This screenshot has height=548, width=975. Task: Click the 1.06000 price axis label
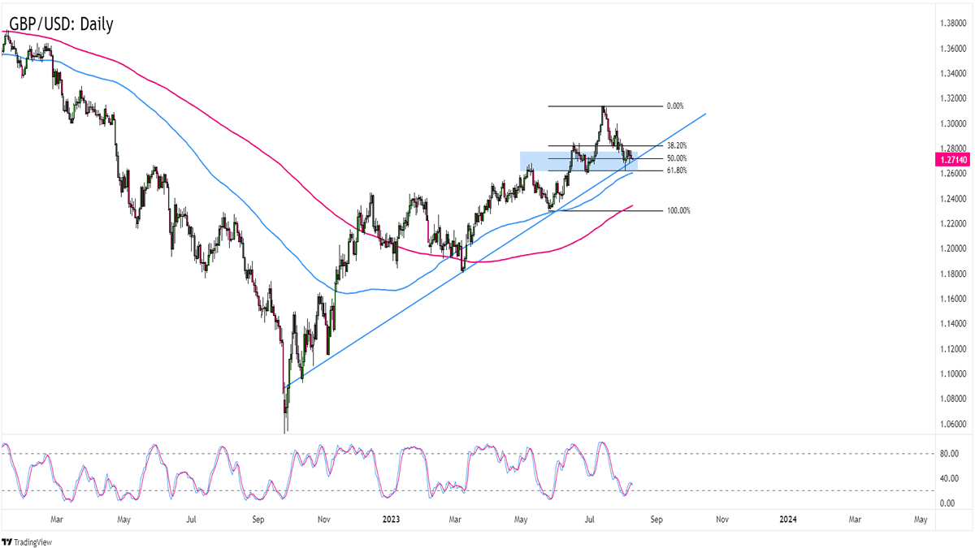[x=951, y=424]
